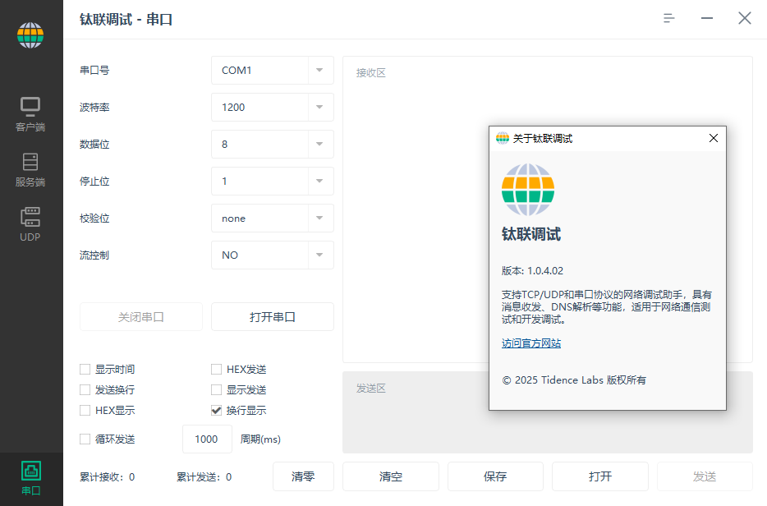
Task: Click the 周期 1000 ms input field
Action: [x=207, y=439]
